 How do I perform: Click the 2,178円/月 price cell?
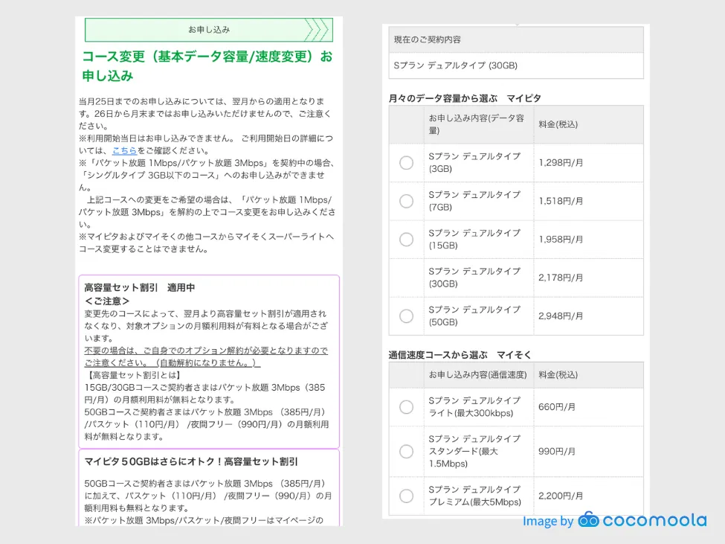point(588,278)
